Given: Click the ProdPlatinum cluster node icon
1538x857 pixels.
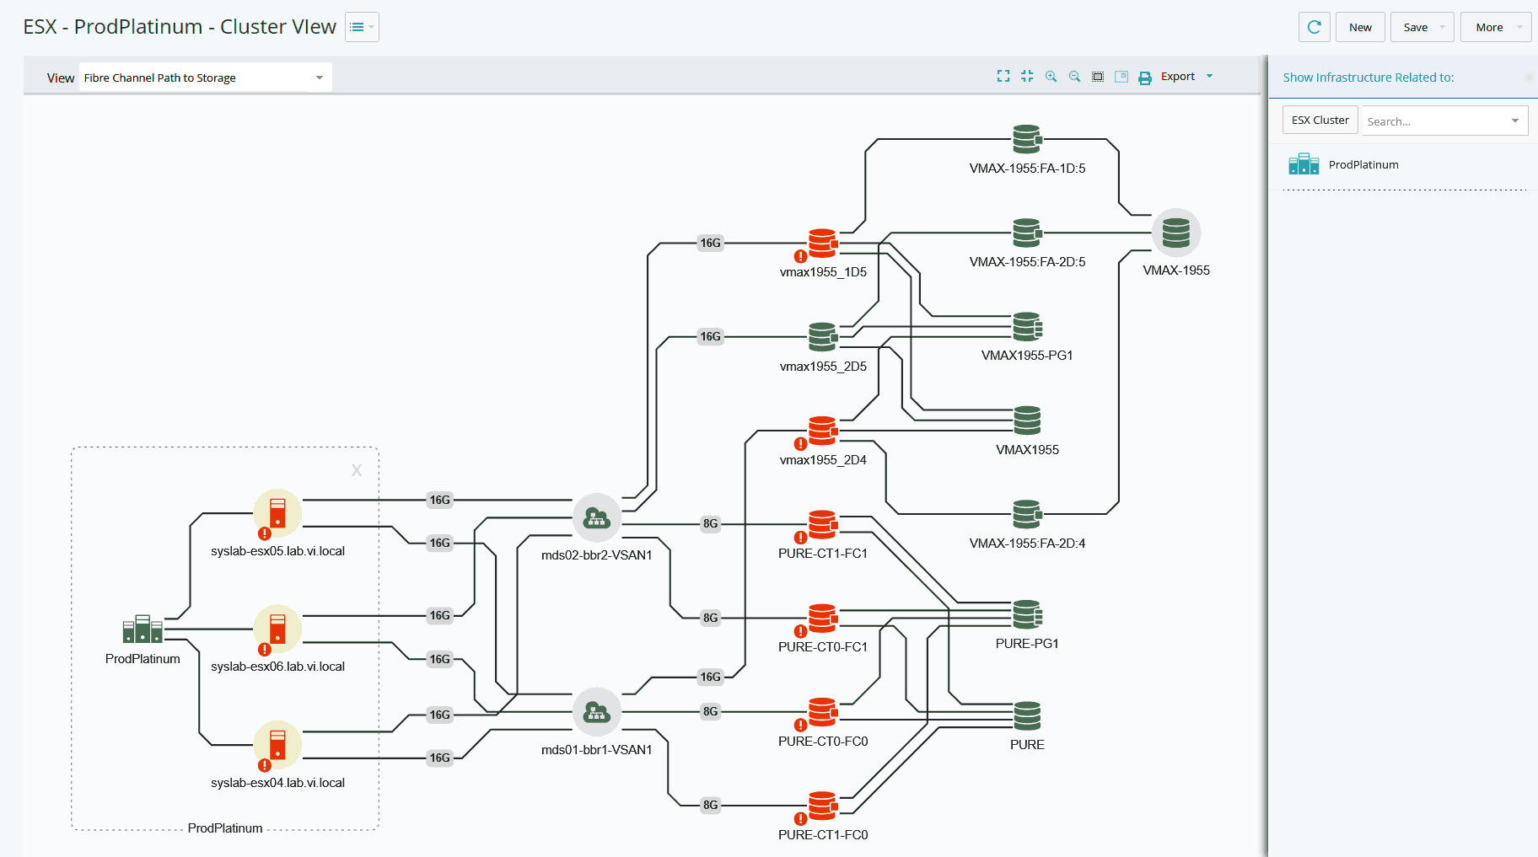Looking at the screenshot, I should (x=143, y=629).
